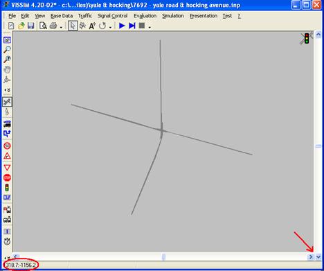Select the label text tool (A+)
Image resolution: width=324 pixels, height=271 pixels.
click(92, 26)
